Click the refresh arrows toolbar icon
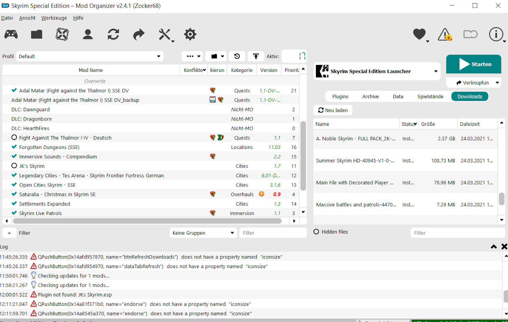The image size is (508, 322). 113,34
